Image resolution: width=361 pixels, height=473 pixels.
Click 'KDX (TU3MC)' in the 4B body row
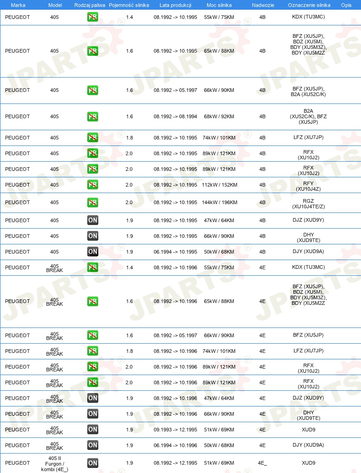pos(308,17)
